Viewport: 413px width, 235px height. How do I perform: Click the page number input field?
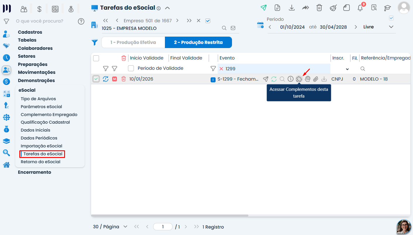(163, 227)
